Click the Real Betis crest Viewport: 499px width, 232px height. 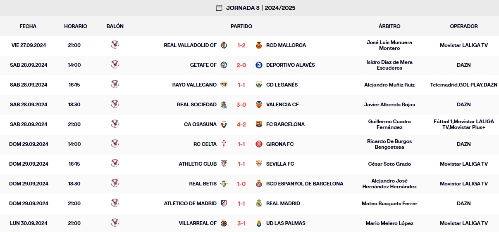pyautogui.click(x=224, y=184)
